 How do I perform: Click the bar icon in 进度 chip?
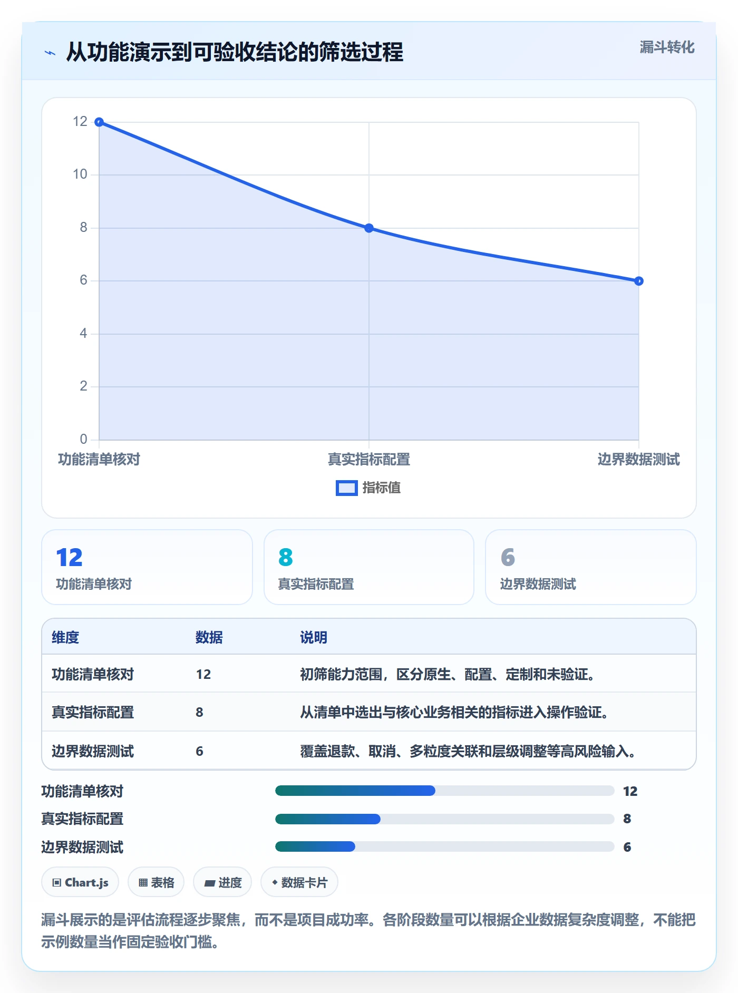pyautogui.click(x=210, y=883)
